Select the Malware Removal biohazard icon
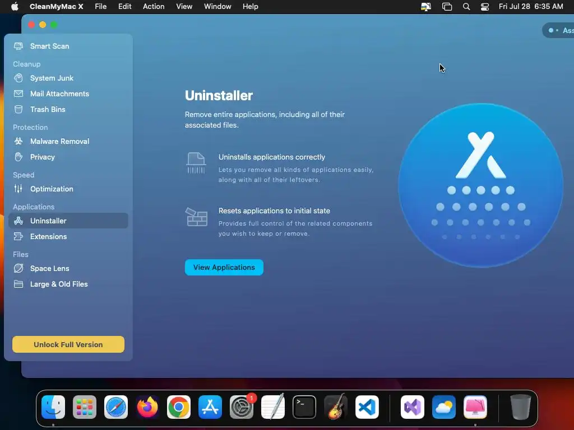Image resolution: width=574 pixels, height=430 pixels. (18, 141)
